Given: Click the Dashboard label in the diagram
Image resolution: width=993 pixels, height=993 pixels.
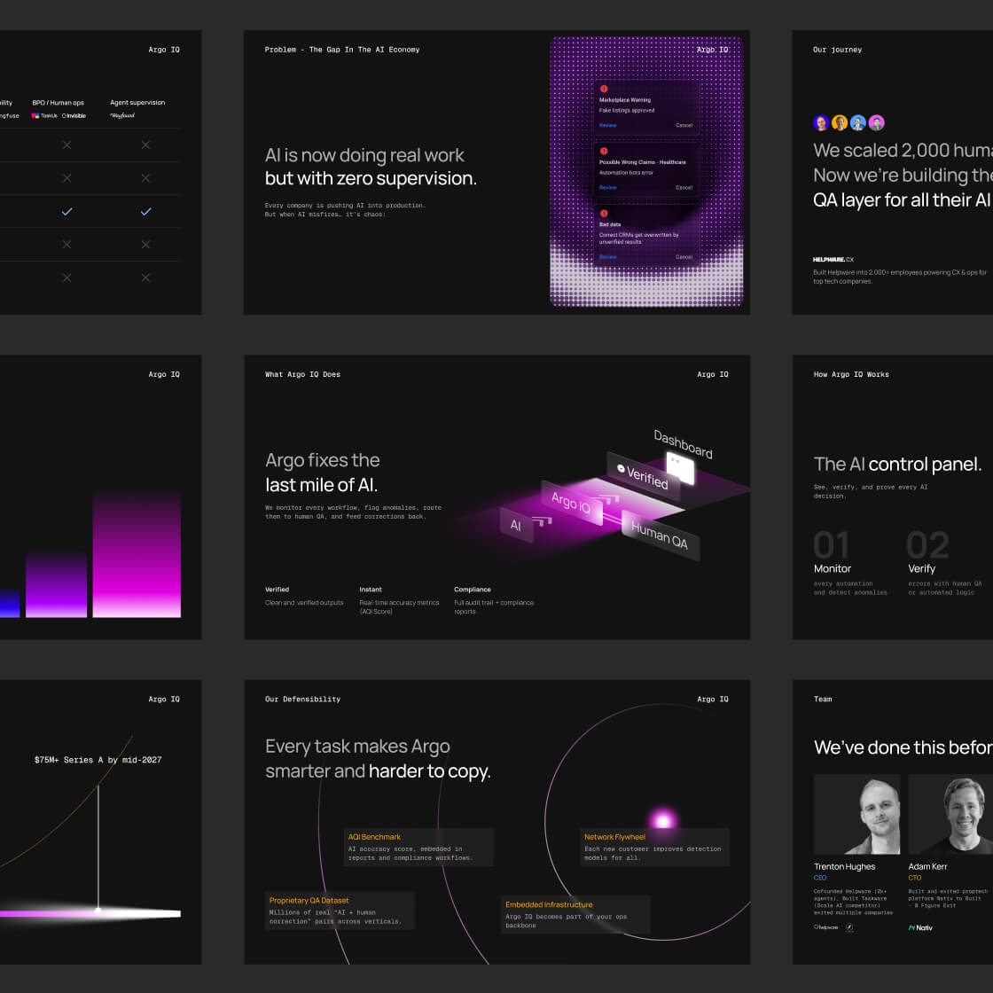Looking at the screenshot, I should pyautogui.click(x=683, y=444).
